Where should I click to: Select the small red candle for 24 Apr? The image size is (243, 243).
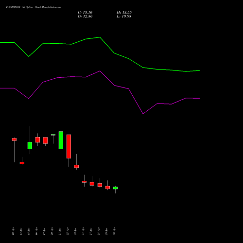pyautogui.click(x=84, y=182)
